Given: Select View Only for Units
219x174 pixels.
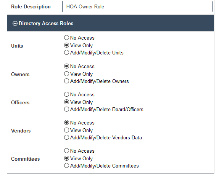Looking at the screenshot, I should tap(66, 45).
